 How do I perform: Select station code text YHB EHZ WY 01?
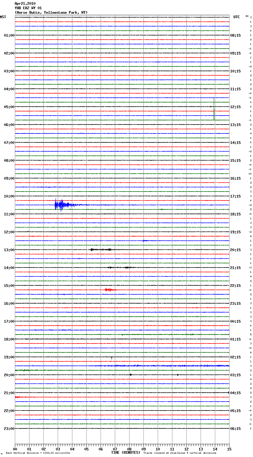(28, 8)
